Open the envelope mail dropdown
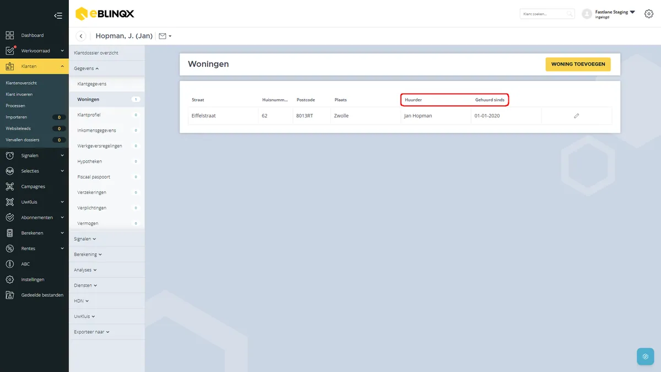Image resolution: width=661 pixels, height=372 pixels. (165, 36)
